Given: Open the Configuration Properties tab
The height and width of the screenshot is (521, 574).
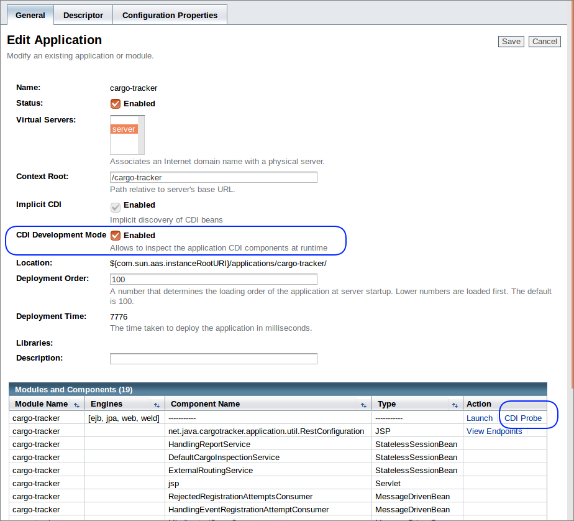Looking at the screenshot, I should pos(170,15).
